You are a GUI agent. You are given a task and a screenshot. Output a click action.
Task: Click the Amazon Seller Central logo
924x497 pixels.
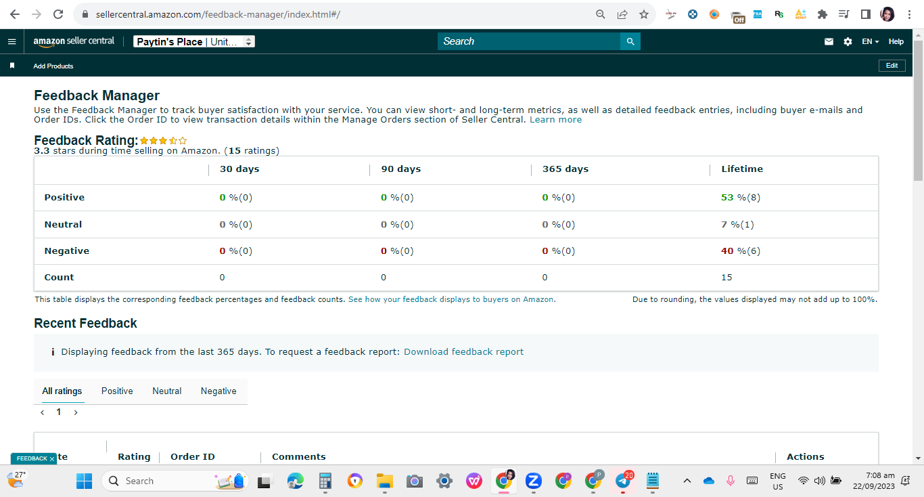click(x=74, y=41)
